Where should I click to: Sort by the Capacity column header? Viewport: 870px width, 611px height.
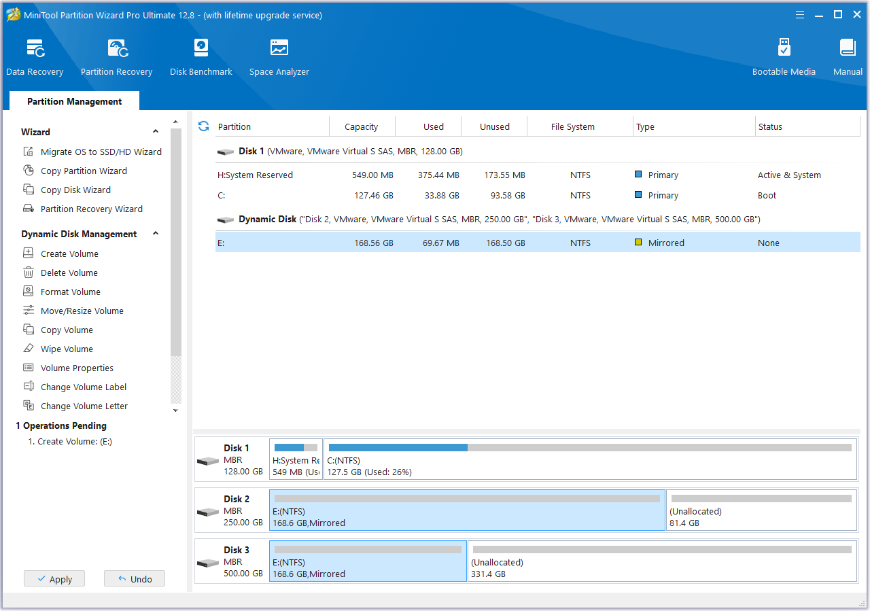(362, 126)
